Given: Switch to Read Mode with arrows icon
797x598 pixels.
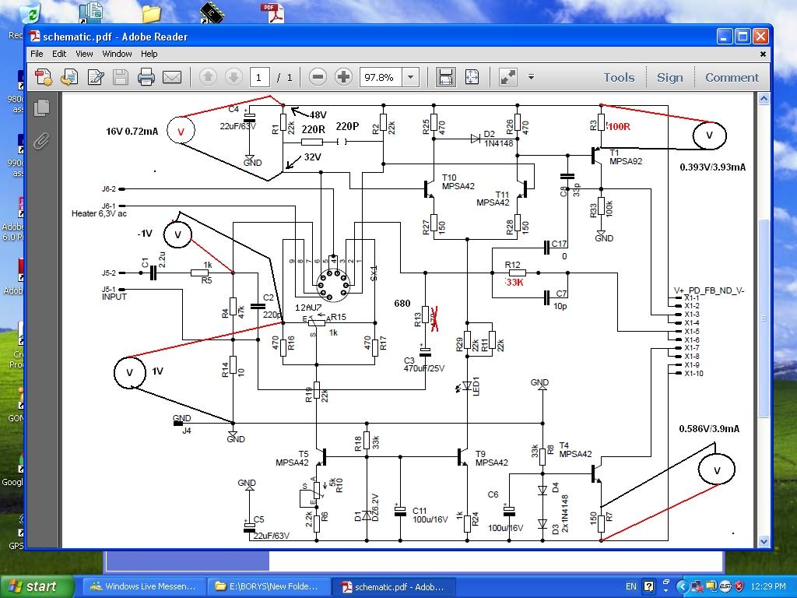Looking at the screenshot, I should 507,77.
